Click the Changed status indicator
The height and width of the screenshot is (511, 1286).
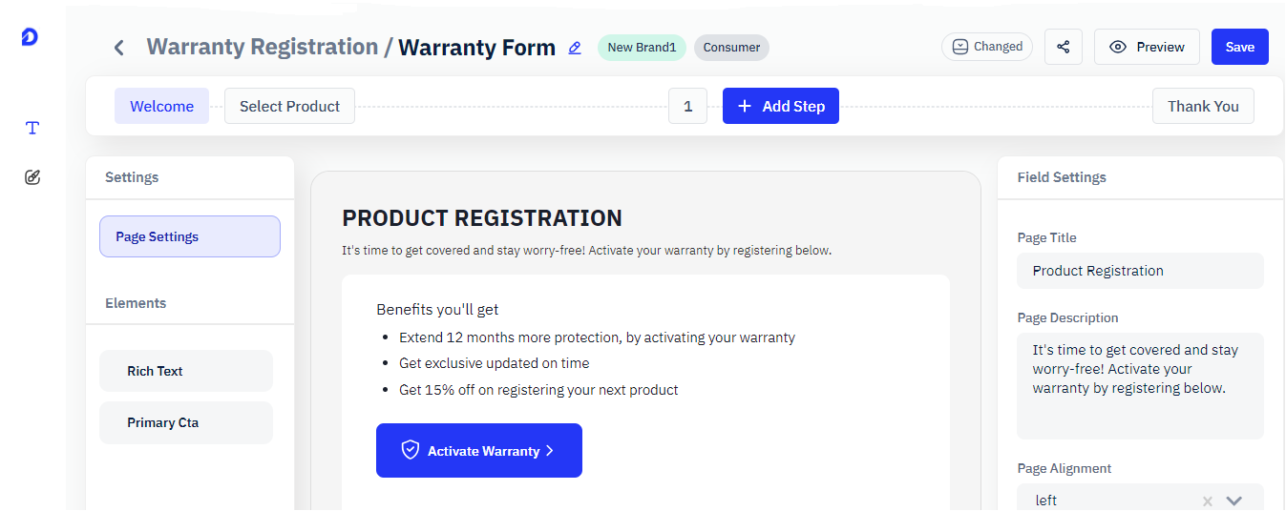[986, 47]
